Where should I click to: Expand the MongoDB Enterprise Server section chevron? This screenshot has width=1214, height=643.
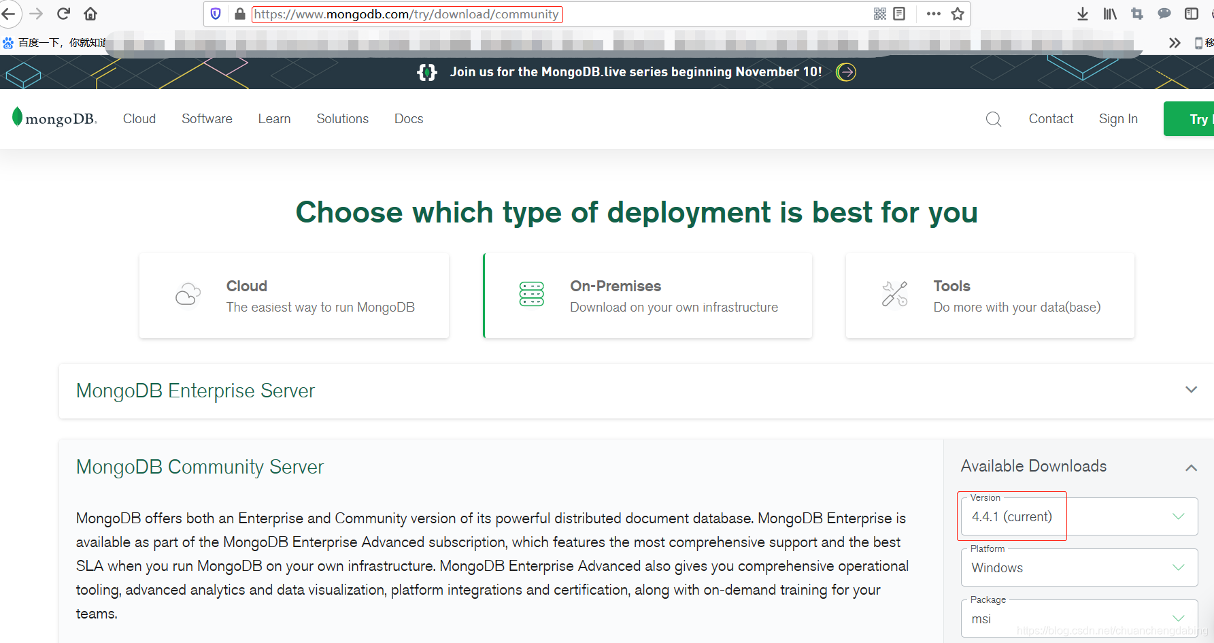[1191, 390]
